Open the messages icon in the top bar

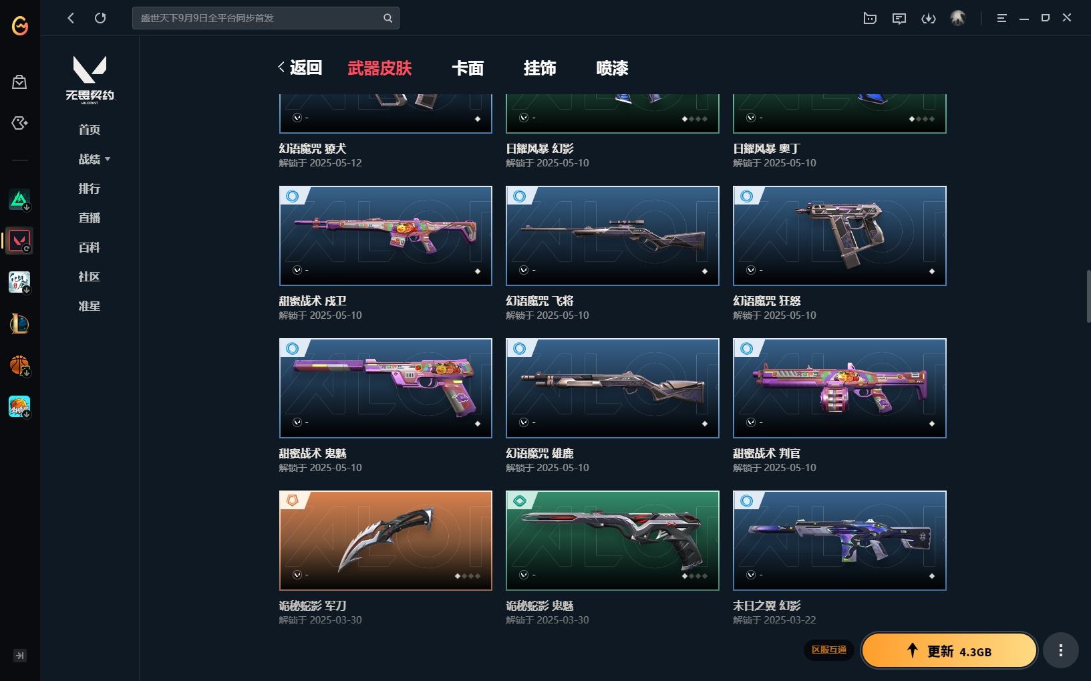point(899,18)
